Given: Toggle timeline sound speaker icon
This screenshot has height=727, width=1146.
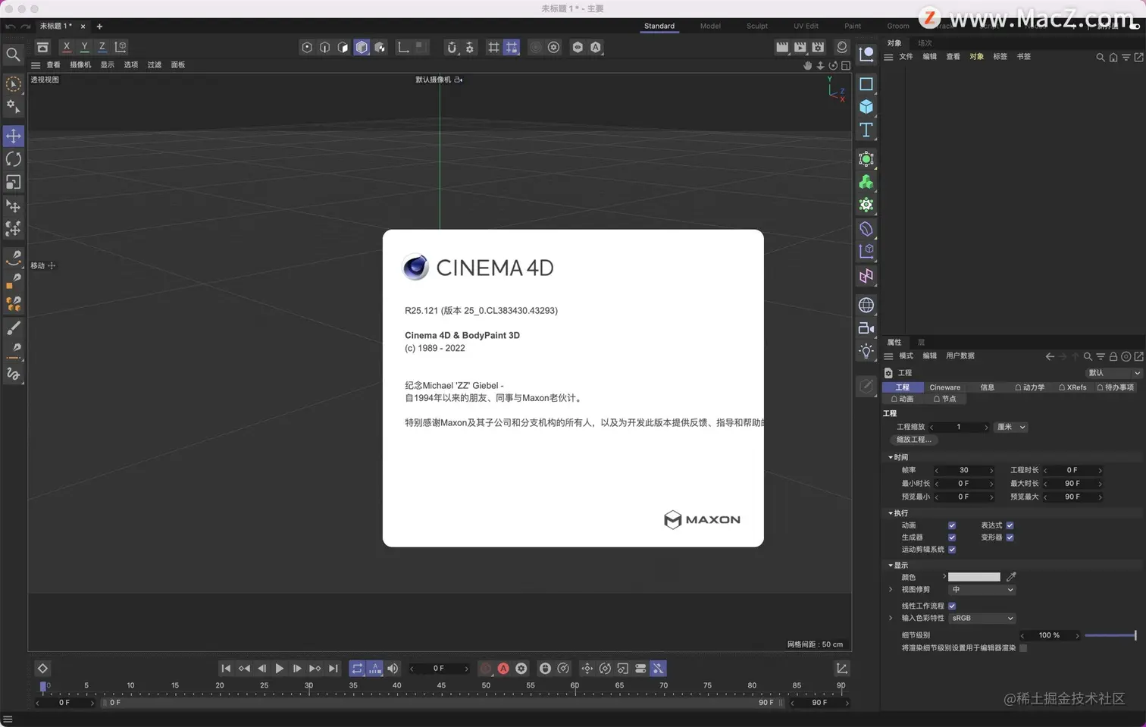Looking at the screenshot, I should [x=393, y=669].
